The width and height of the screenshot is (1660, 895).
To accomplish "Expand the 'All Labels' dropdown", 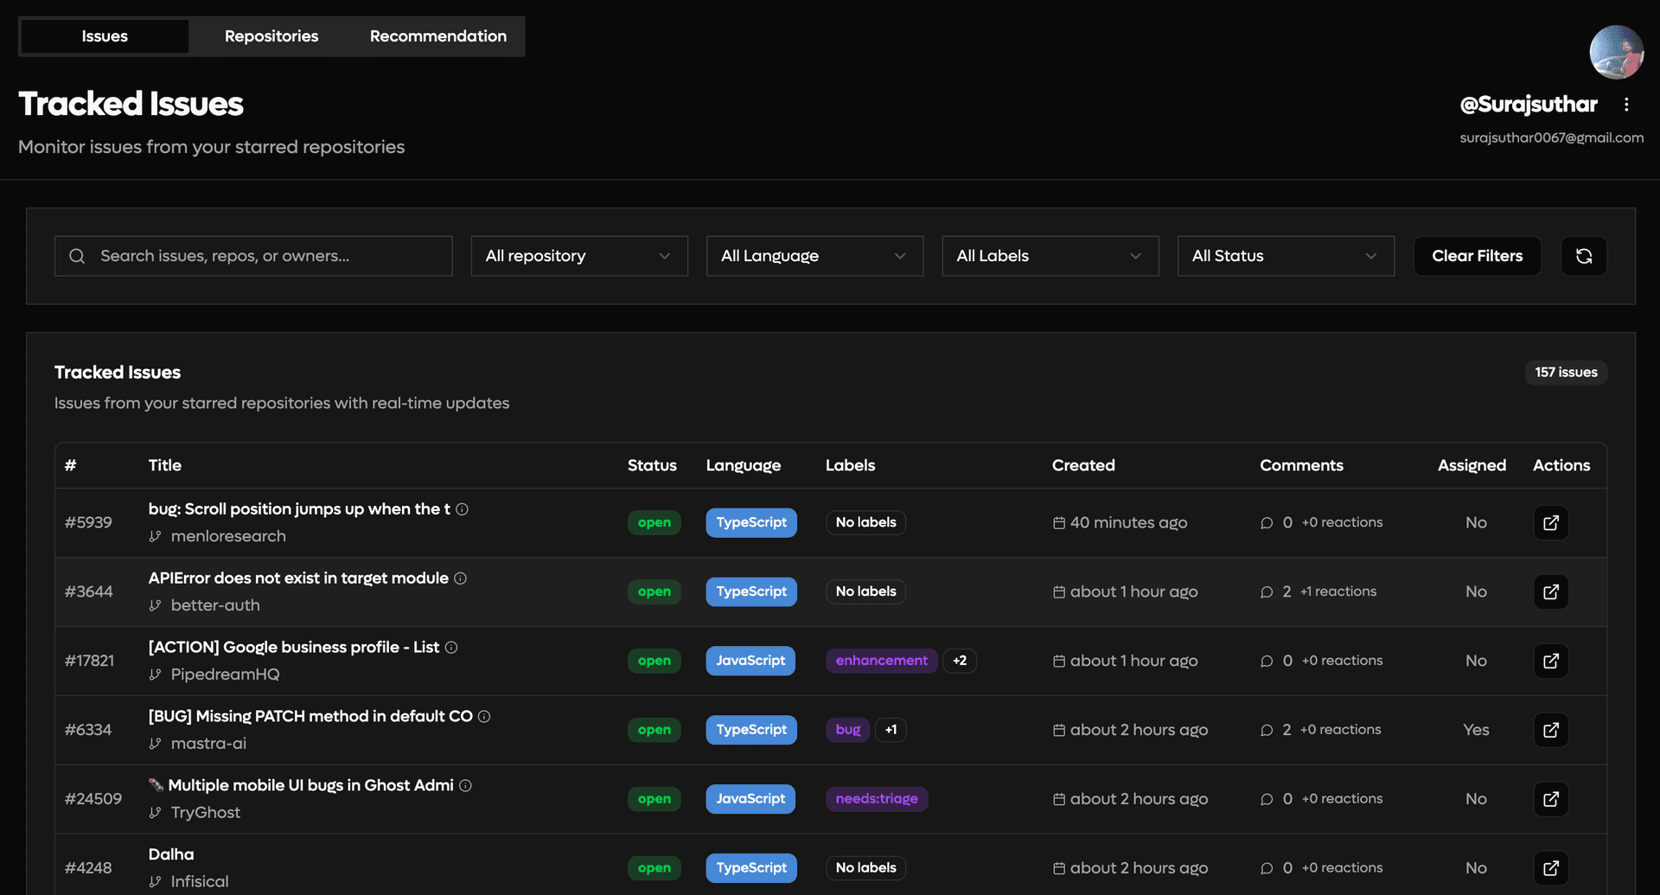I will pyautogui.click(x=1050, y=256).
